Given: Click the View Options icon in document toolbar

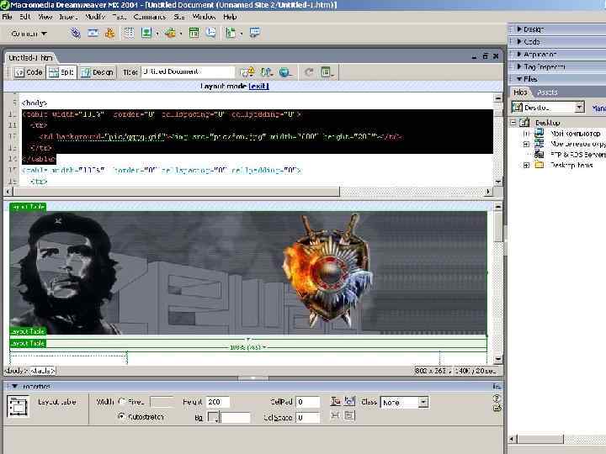Looking at the screenshot, I should (x=327, y=72).
